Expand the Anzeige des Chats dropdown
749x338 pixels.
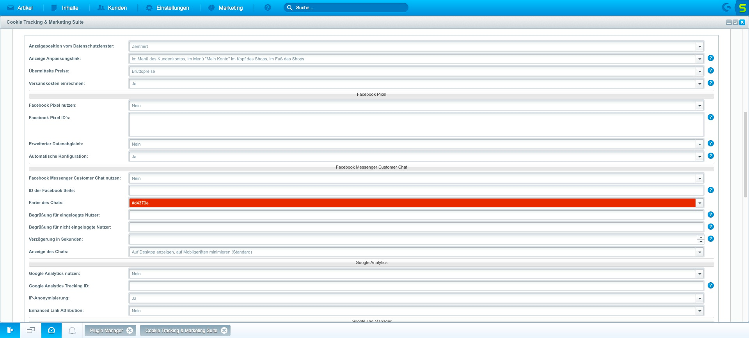pos(700,252)
